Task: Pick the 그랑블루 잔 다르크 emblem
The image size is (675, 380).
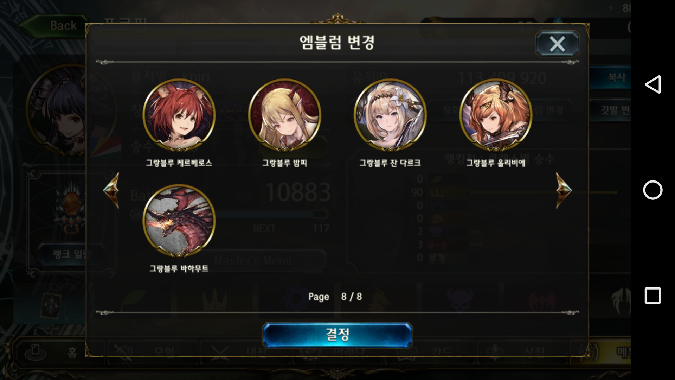Action: [x=390, y=115]
